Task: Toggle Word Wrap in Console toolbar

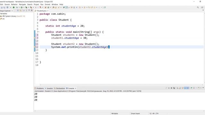Action: [183, 88]
